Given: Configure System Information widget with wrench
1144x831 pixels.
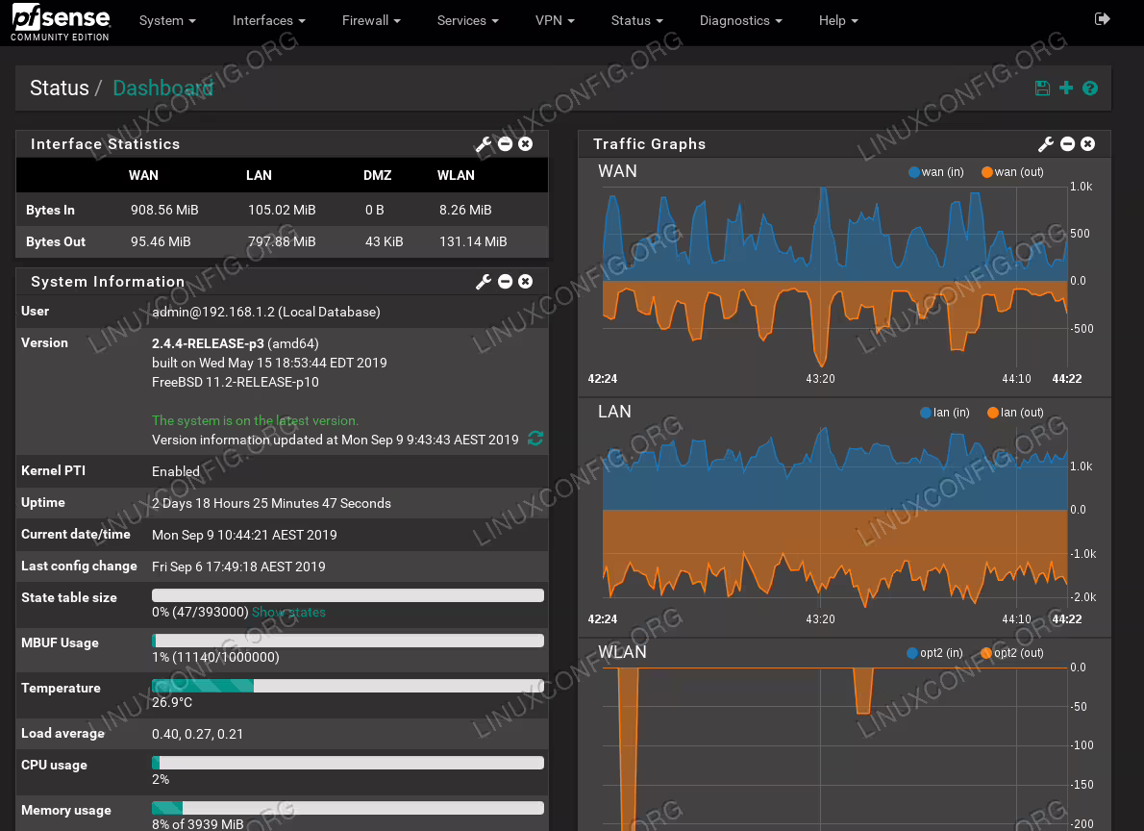Looking at the screenshot, I should pos(484,281).
